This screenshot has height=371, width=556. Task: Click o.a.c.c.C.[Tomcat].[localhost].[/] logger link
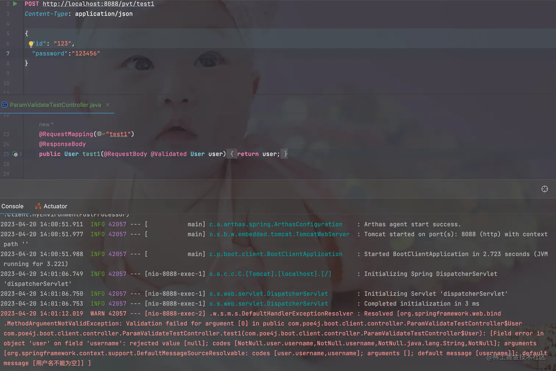pos(270,274)
